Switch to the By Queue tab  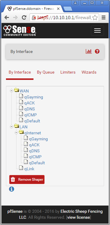46,72
